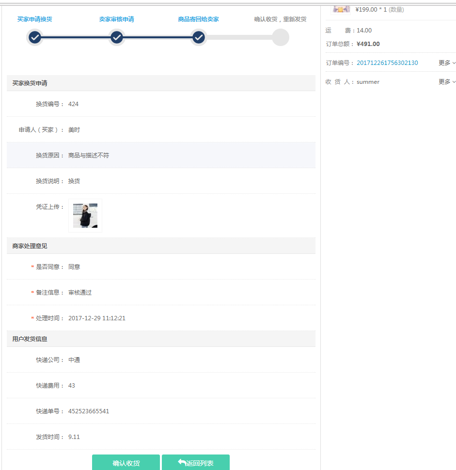The width and height of the screenshot is (456, 470).
Task: Select the 商品寄回给卖家 step label
Action: (198, 19)
